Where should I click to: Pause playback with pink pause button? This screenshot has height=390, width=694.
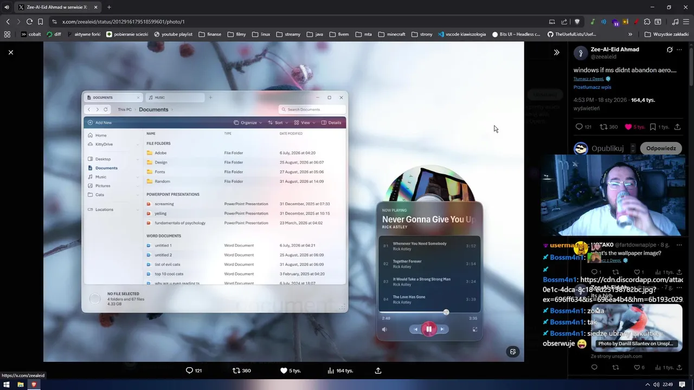429,329
